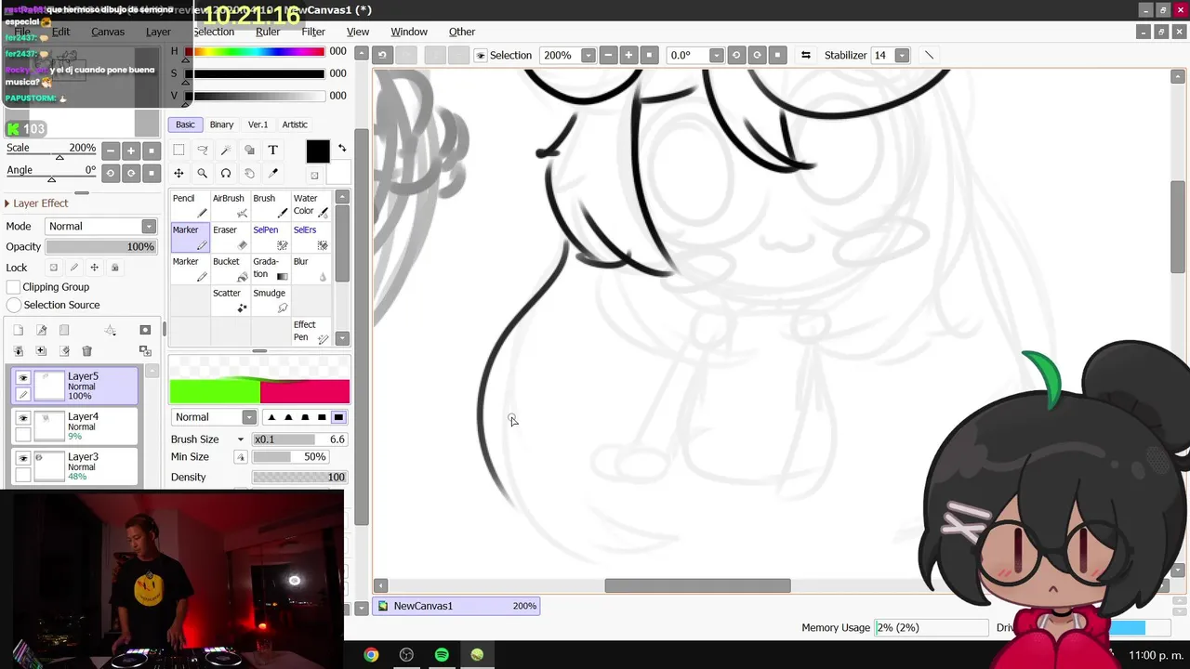Image resolution: width=1190 pixels, height=669 pixels.
Task: Switch to the Binary brush tab
Action: (x=221, y=125)
